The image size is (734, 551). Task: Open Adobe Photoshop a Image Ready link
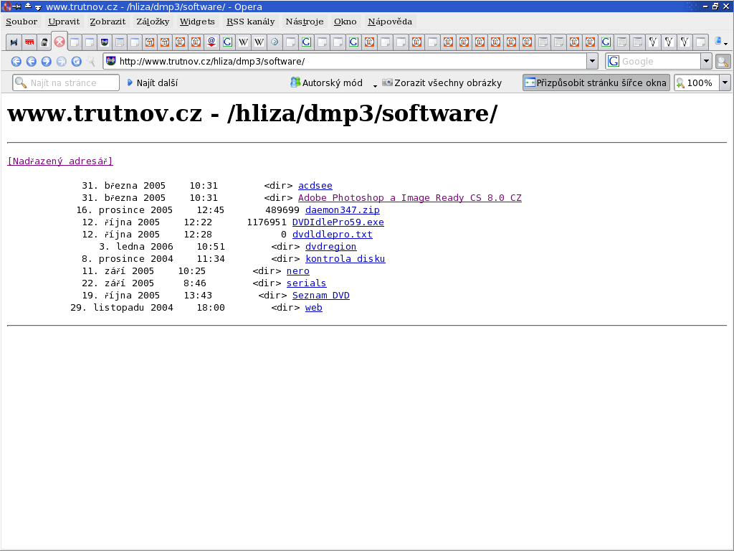click(409, 198)
